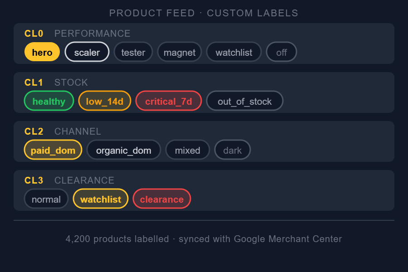
Task: Click the CL2 Channel section header
Action: 63,131
